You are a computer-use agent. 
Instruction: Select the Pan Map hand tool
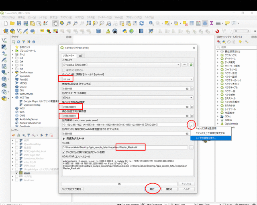click(55, 23)
